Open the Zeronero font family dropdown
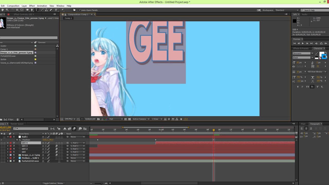Viewport: 329px width, 185px height. click(303, 53)
